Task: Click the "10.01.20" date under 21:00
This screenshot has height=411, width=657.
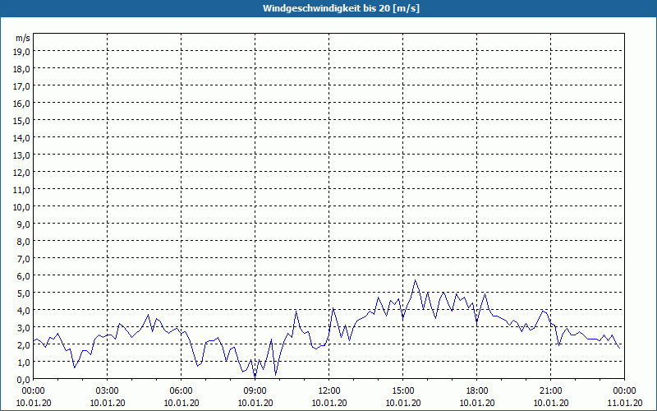Action: pos(550,403)
